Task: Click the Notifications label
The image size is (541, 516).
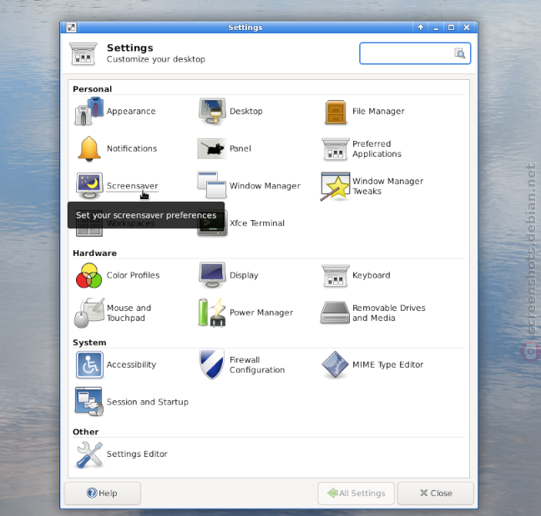Action: (x=132, y=148)
